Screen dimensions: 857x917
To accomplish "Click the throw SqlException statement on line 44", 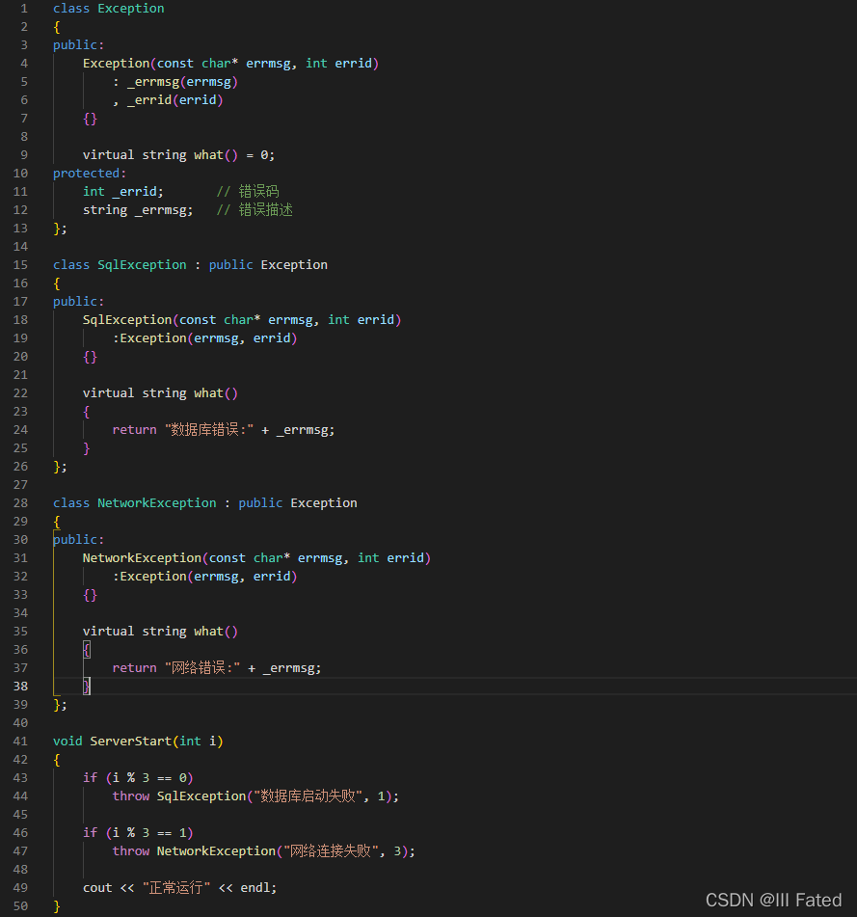I will [255, 796].
